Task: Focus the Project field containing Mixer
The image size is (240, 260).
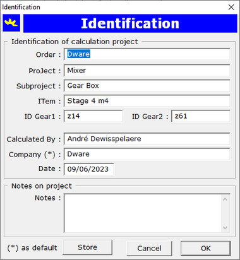Action: 147,70
